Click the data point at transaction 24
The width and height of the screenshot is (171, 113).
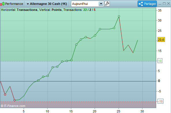[x=114, y=28]
